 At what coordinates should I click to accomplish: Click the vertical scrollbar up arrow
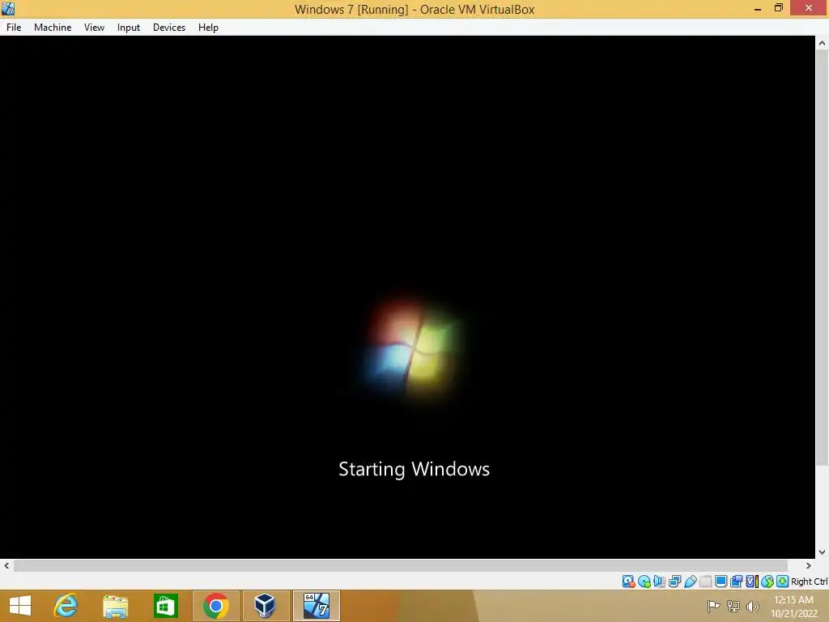pyautogui.click(x=822, y=43)
